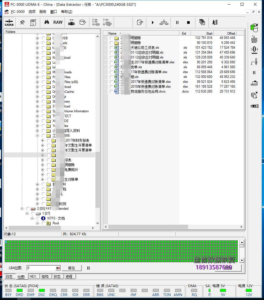
Task: Click the LBA位图 input field
Action: click(41, 268)
